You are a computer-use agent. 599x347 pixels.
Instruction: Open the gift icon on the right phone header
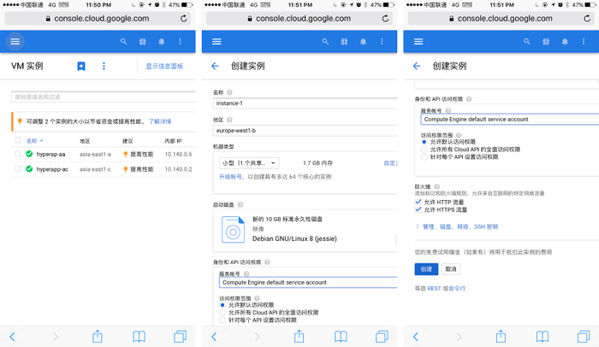click(x=546, y=41)
